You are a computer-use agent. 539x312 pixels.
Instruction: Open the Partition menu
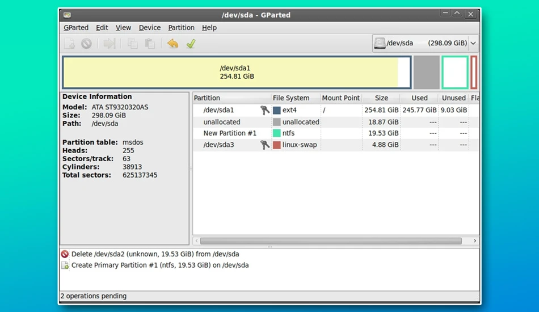click(181, 27)
